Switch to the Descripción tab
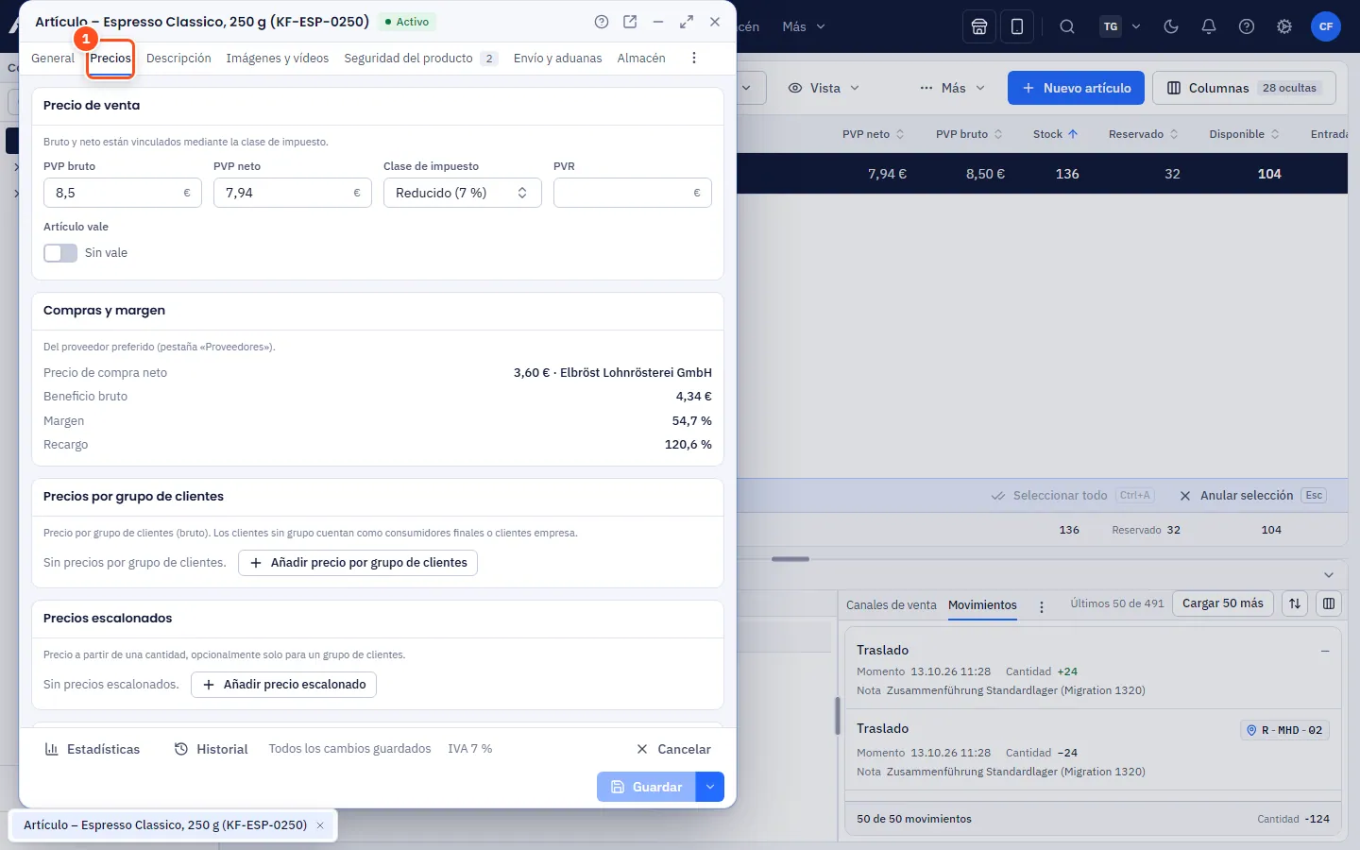The image size is (1360, 850). pos(178,58)
